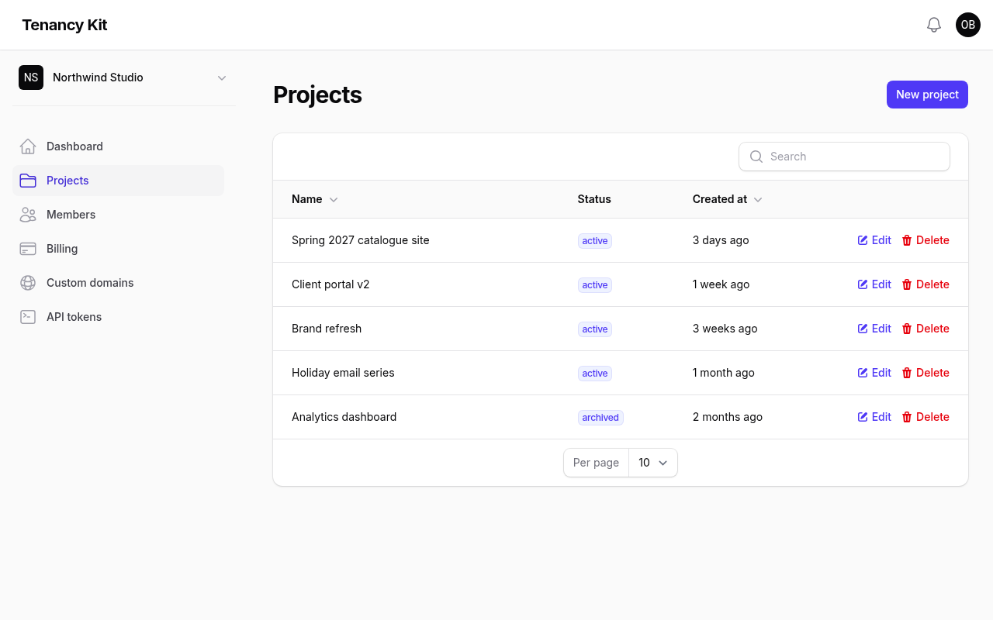Viewport: 993px width, 620px height.
Task: Delete the Holiday email series project
Action: (926, 373)
